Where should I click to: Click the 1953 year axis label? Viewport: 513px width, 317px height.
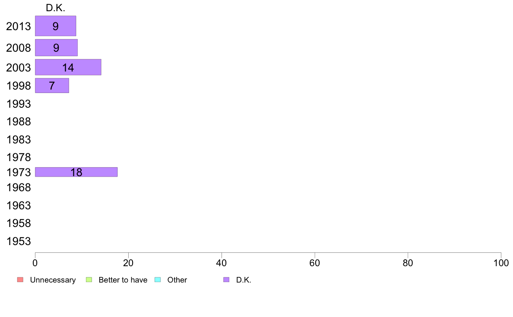(19, 241)
